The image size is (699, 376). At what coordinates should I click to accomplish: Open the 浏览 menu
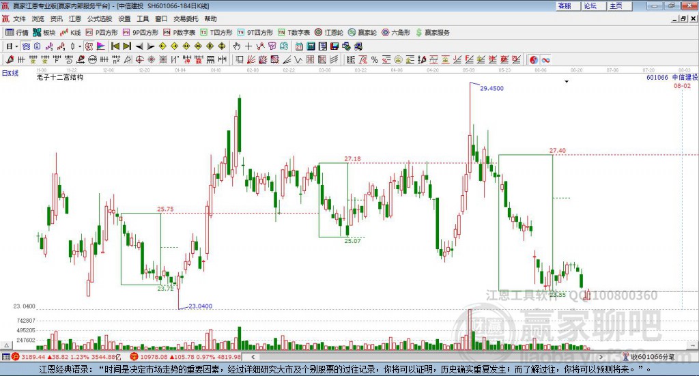point(38,18)
